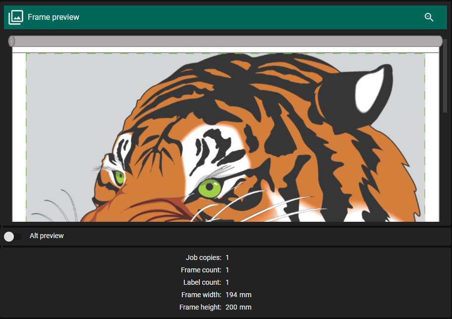
Task: Click the white margin right of frame
Action: coord(432,139)
